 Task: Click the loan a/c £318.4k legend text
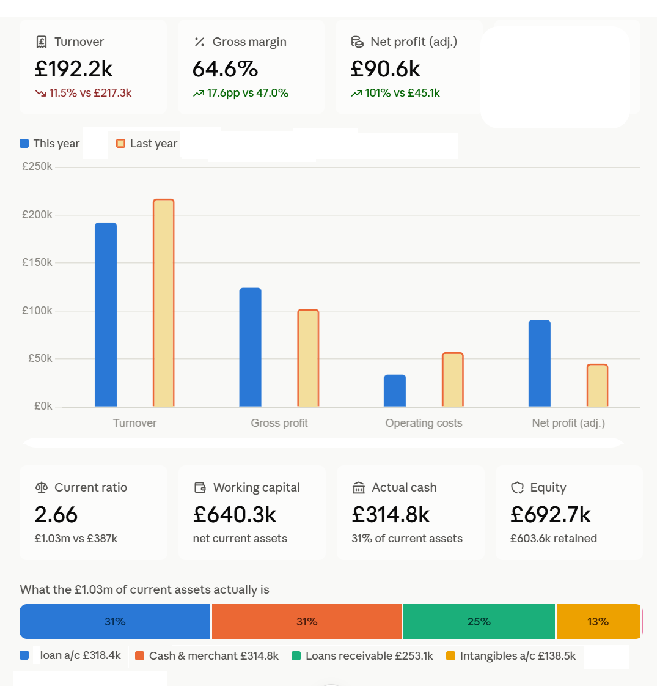pyautogui.click(x=81, y=655)
